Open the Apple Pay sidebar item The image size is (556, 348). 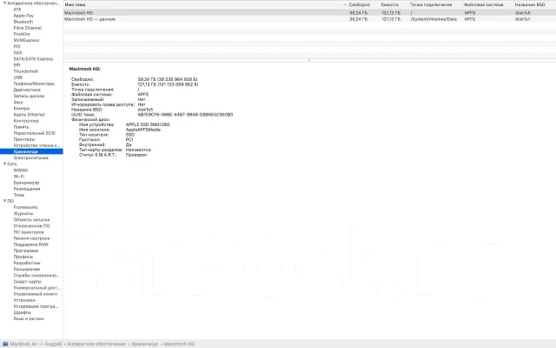[x=23, y=16]
